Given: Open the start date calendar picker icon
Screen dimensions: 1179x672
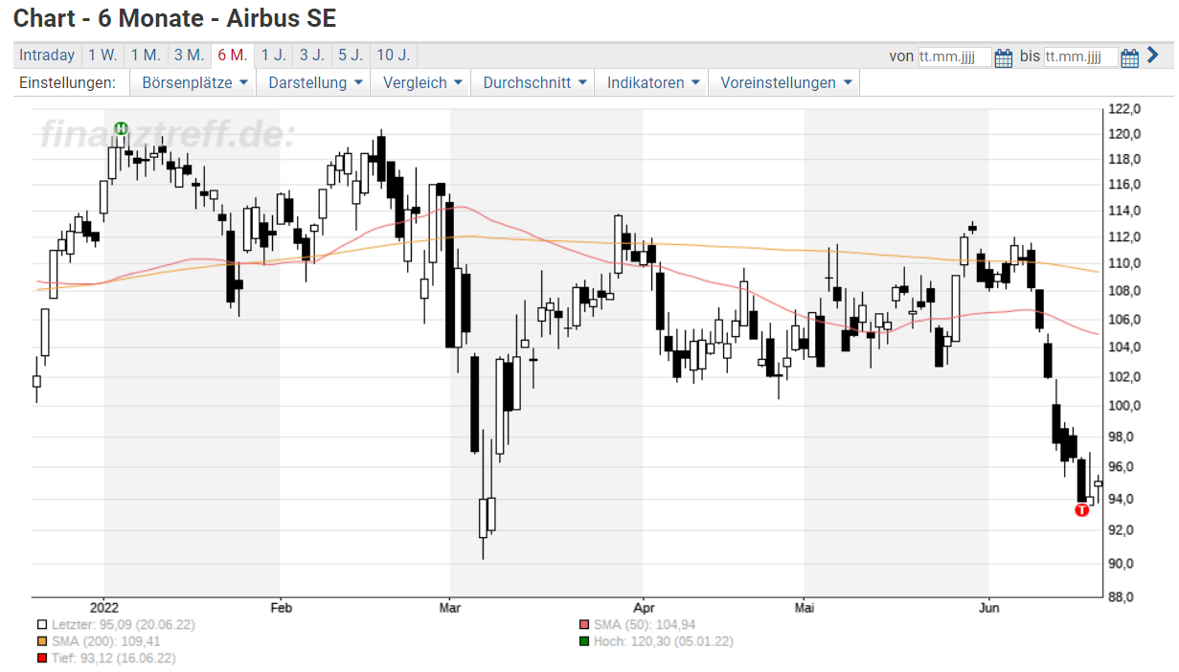Looking at the screenshot, I should pyautogui.click(x=1004, y=57).
